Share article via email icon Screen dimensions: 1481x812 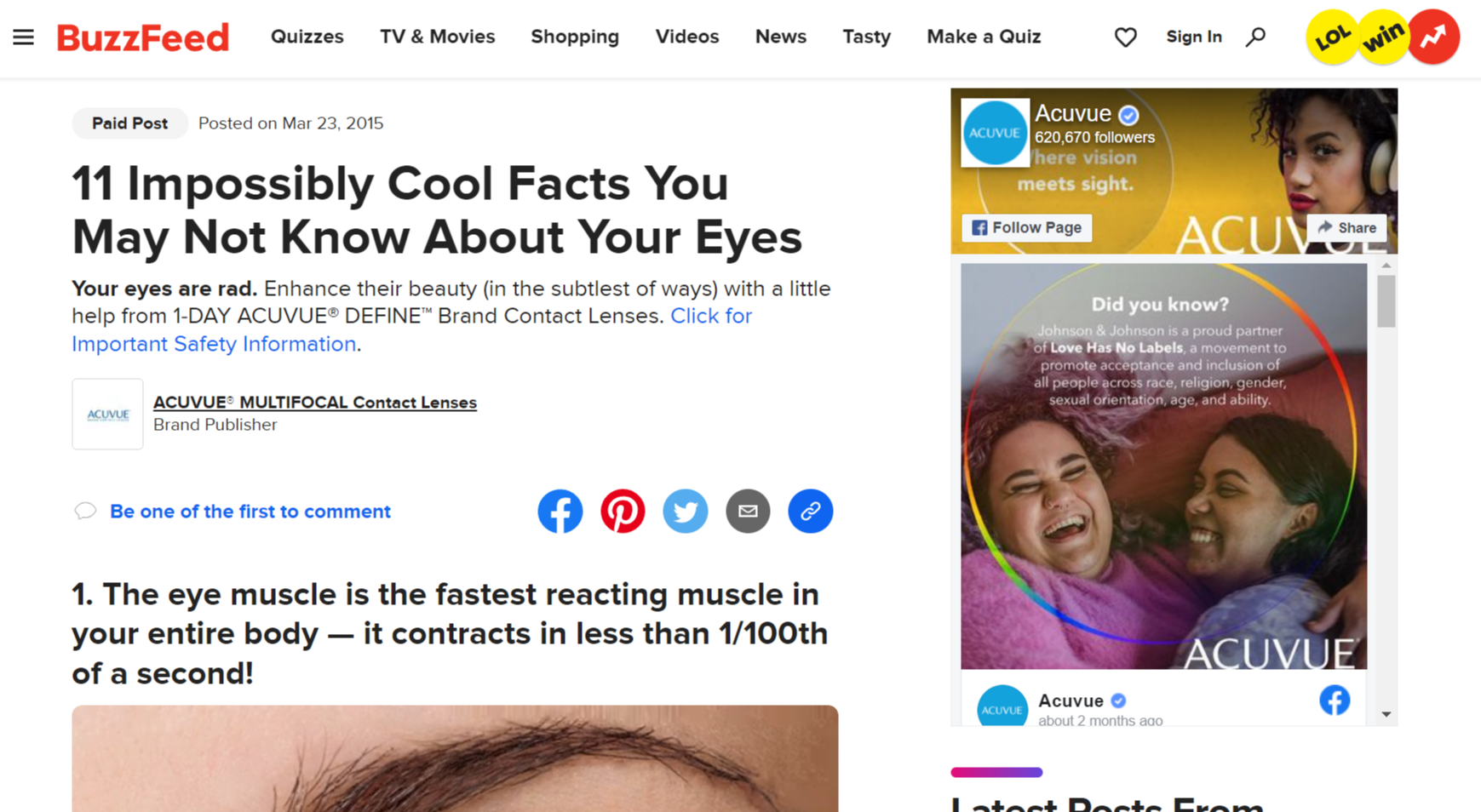click(x=748, y=512)
